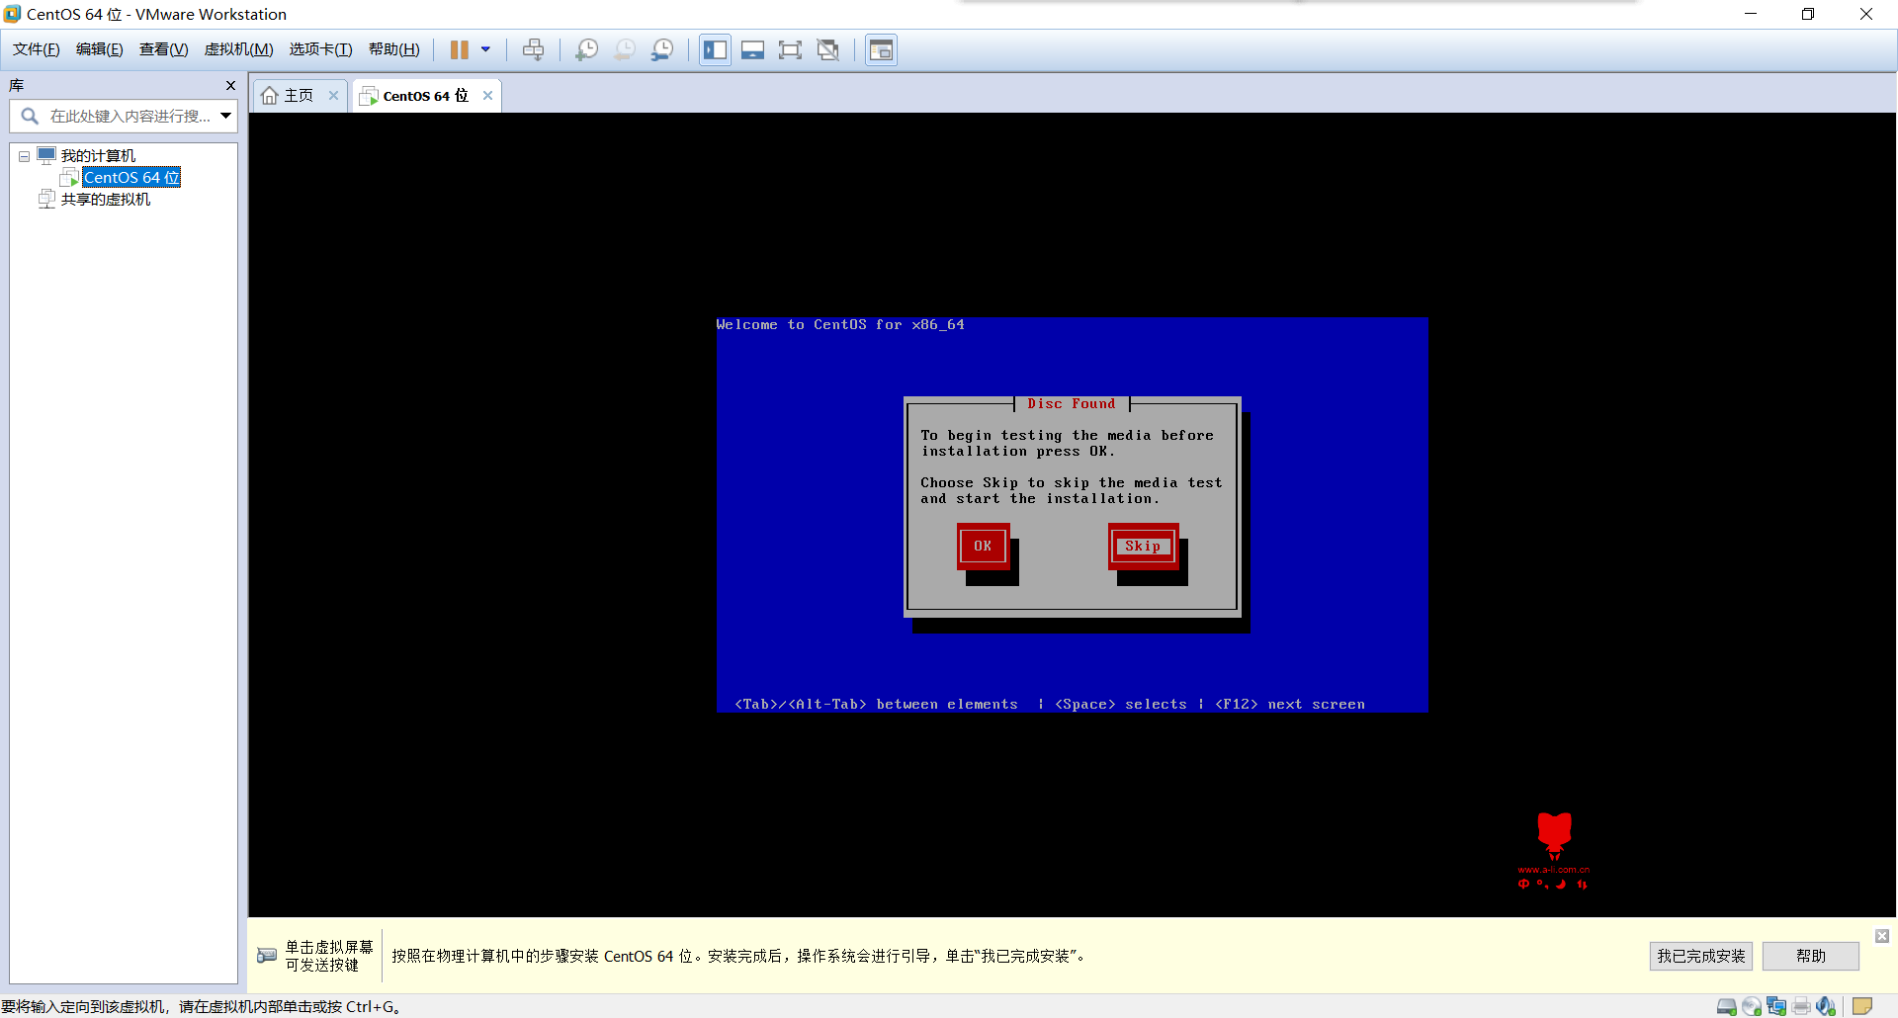This screenshot has width=1898, height=1018.
Task: Click the keyboard icon in the hint bar
Action: [267, 956]
